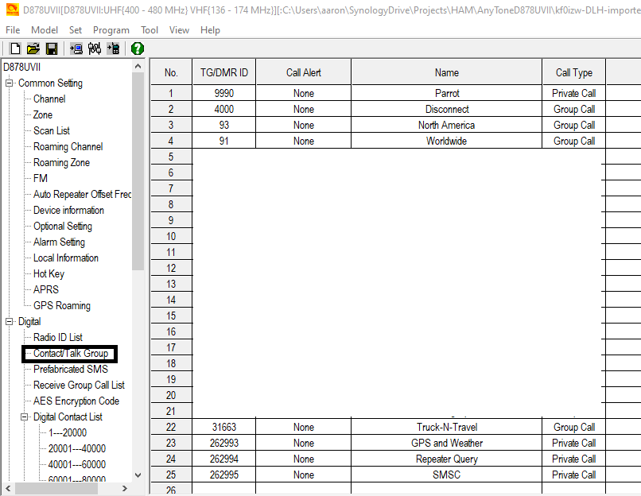641x496 pixels.
Task: Open the Program menu
Action: 111,30
